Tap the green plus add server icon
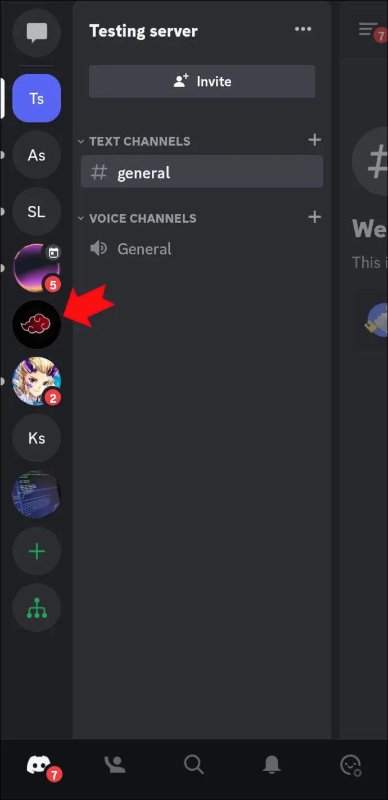This screenshot has height=800, width=388. 37,551
